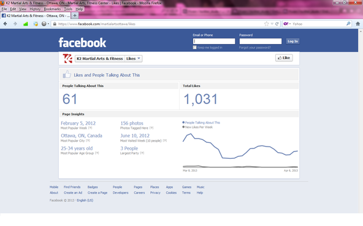Click help marker beside Photos Tagged Here

[151, 128]
